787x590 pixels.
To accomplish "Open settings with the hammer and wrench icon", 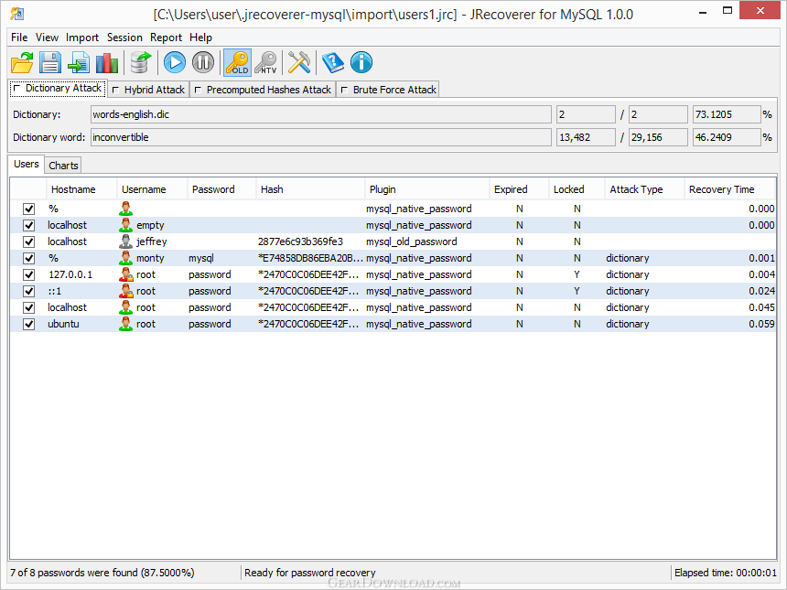I will click(299, 63).
